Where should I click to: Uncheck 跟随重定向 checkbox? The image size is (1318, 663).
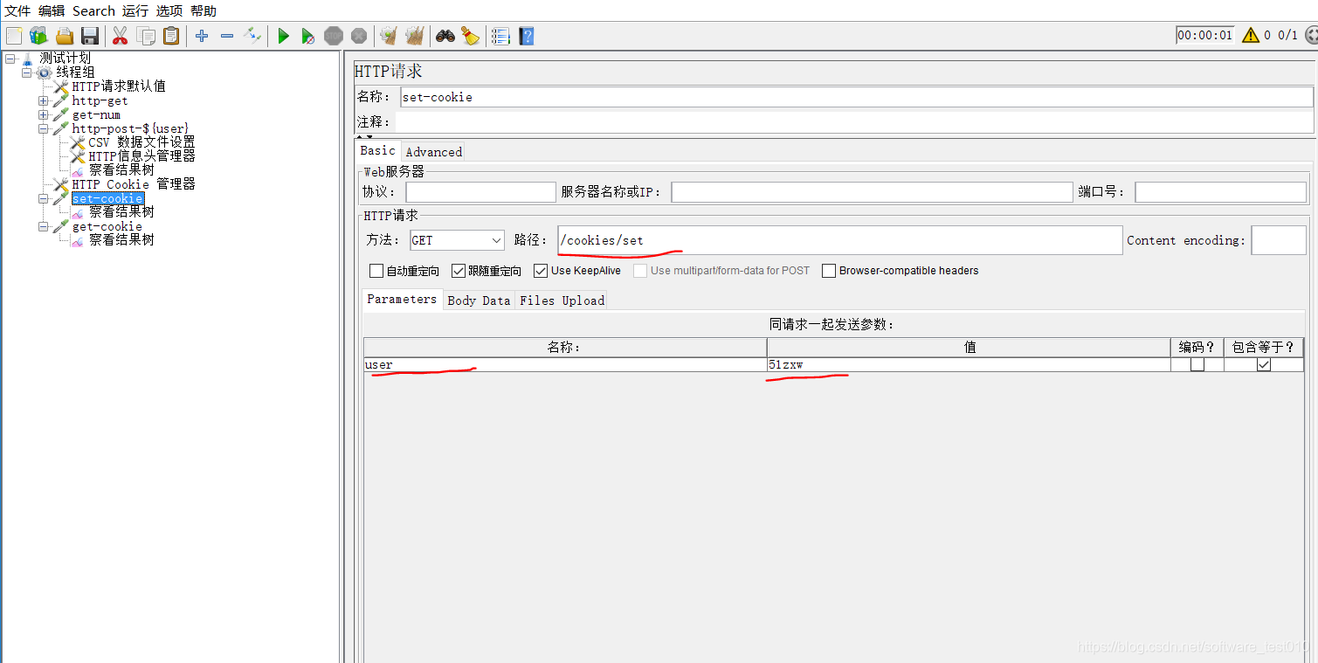(x=459, y=271)
